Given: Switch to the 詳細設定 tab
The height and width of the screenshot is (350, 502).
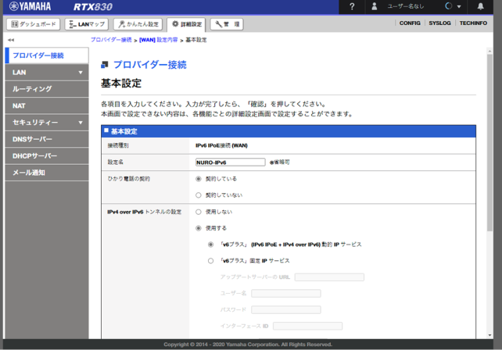Looking at the screenshot, I should 187,24.
